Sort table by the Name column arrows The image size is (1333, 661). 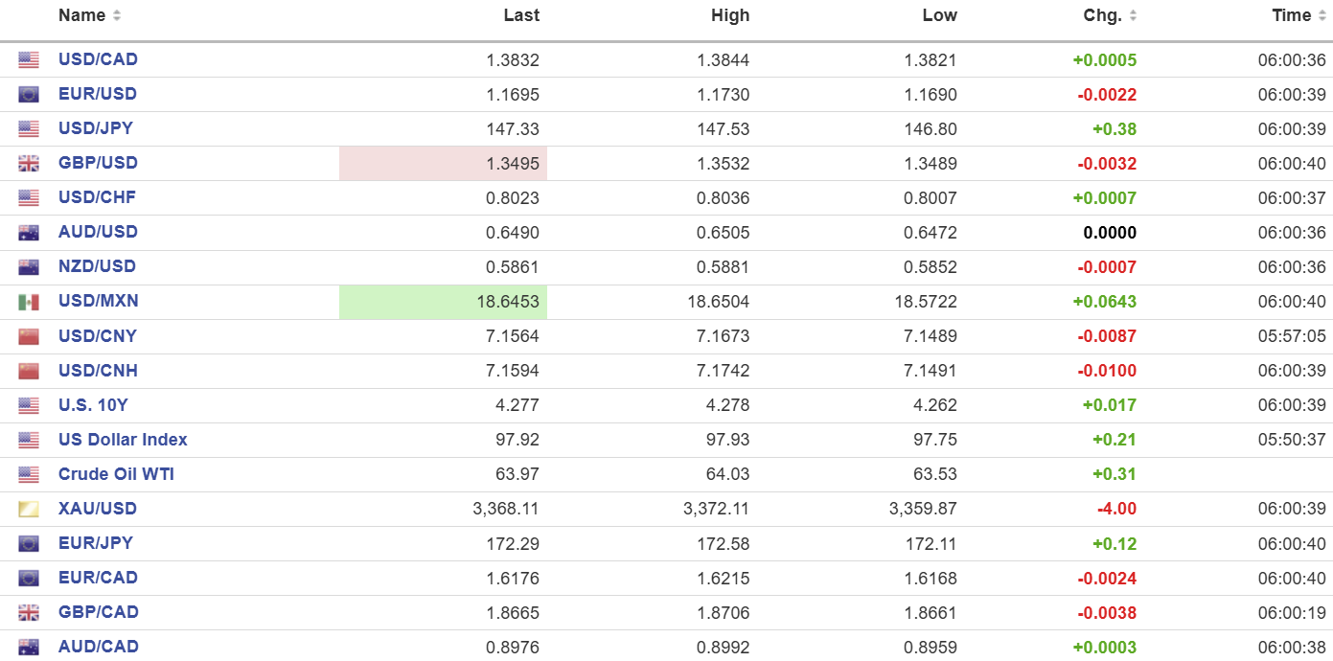(x=117, y=15)
